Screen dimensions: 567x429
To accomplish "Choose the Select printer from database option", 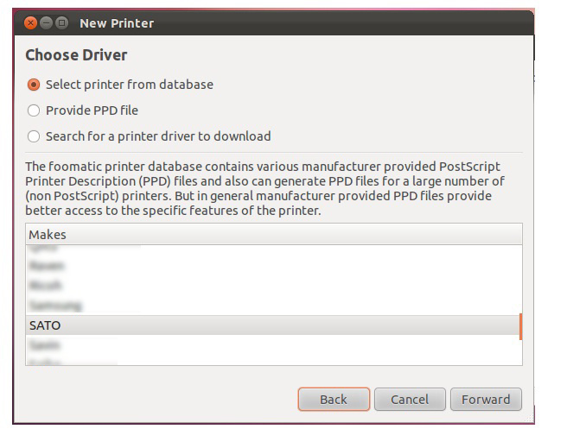I will pyautogui.click(x=34, y=85).
